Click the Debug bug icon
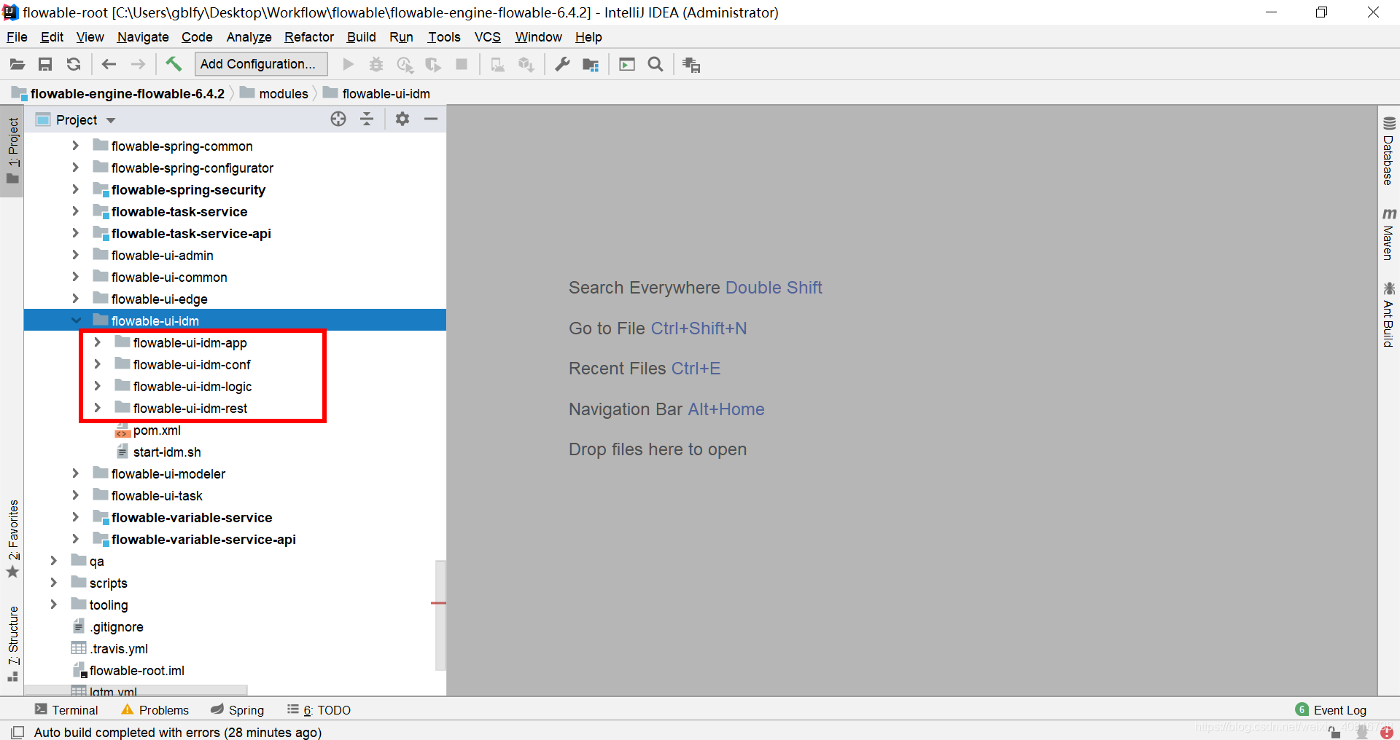Screen dimensions: 1400x740 click(376, 65)
